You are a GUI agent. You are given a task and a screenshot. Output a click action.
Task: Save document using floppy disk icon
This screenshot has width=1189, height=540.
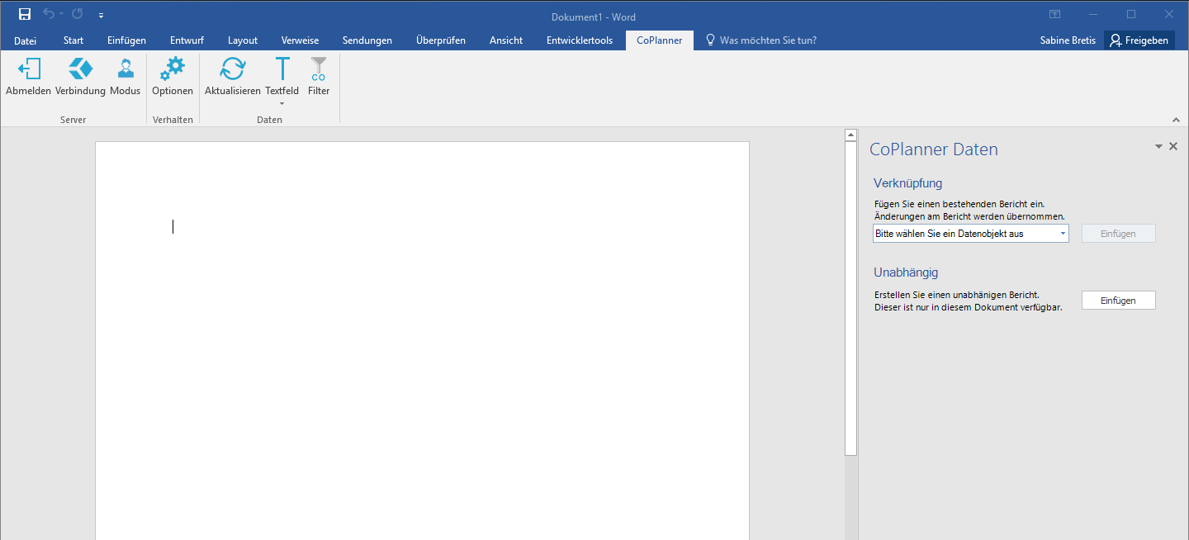(25, 15)
